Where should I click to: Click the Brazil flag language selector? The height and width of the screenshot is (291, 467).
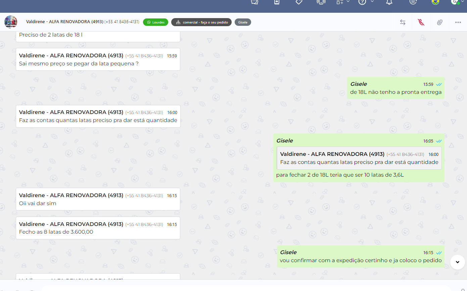click(x=435, y=2)
